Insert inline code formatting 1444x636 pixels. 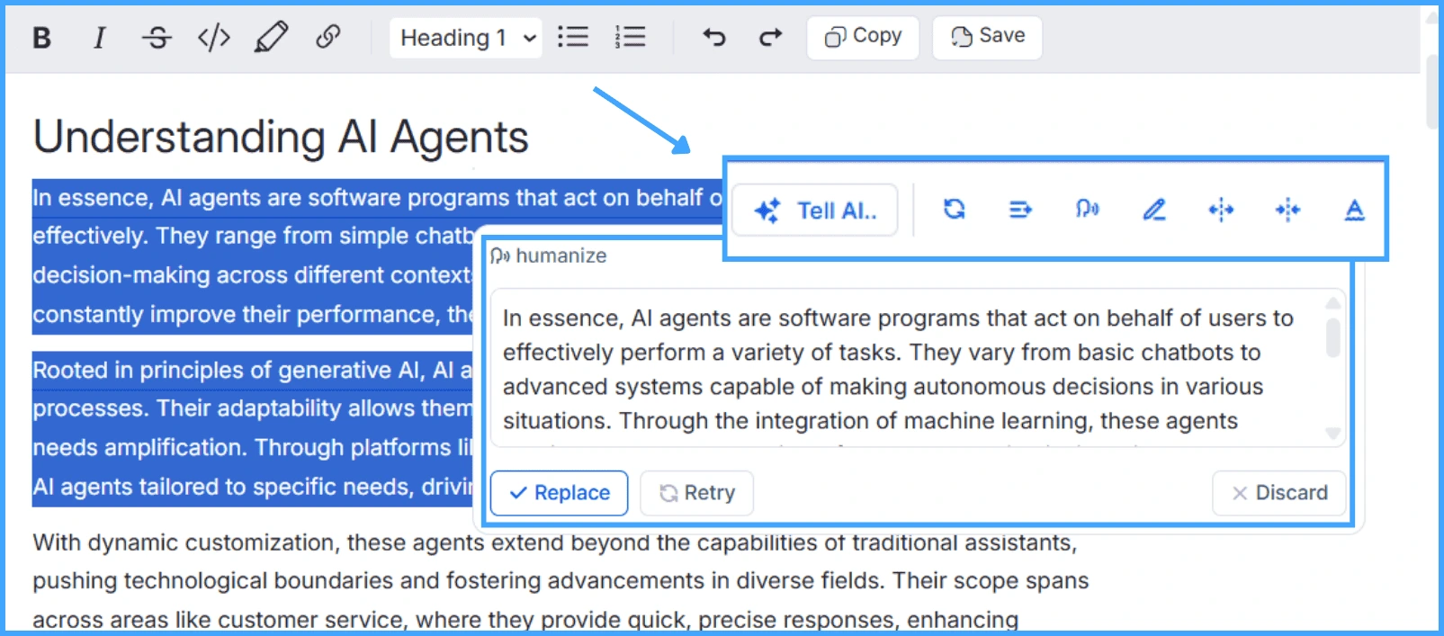click(x=214, y=38)
